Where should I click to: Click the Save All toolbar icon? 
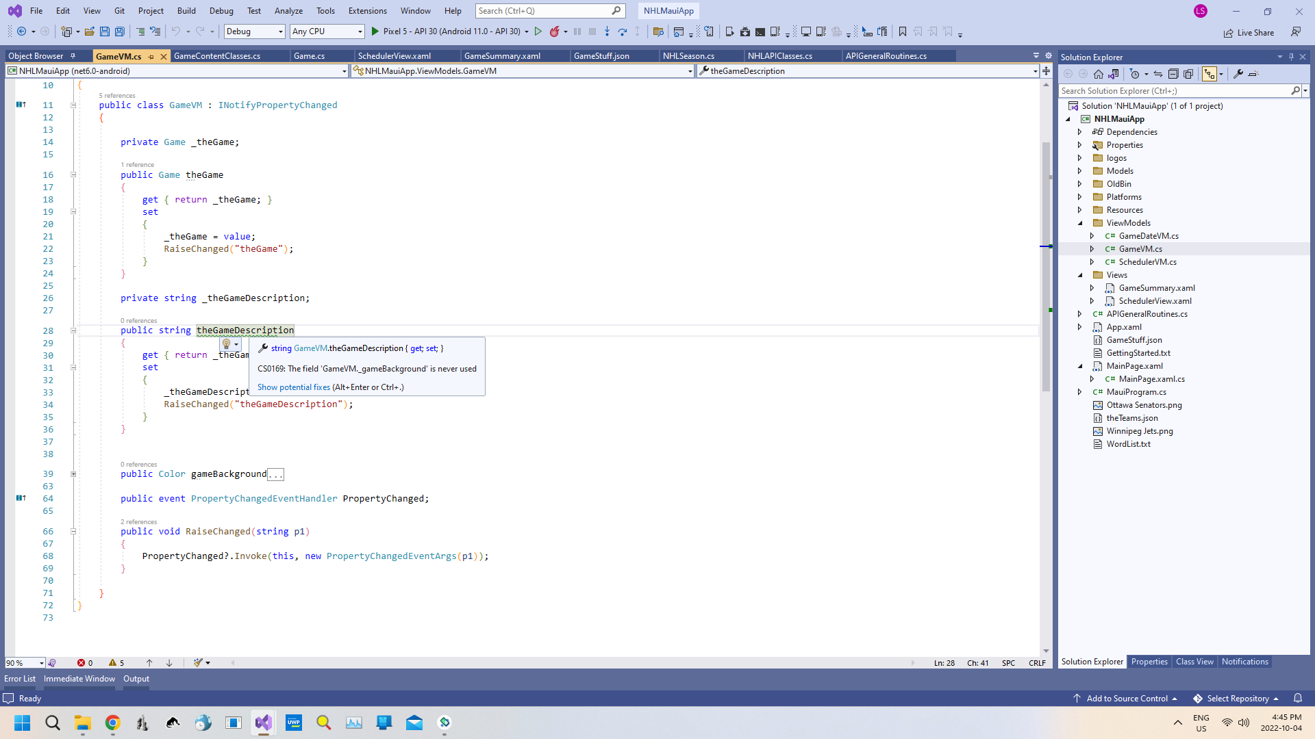point(119,31)
